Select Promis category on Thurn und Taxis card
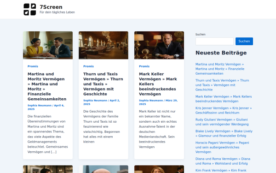This screenshot has height=173, width=276. (88, 66)
